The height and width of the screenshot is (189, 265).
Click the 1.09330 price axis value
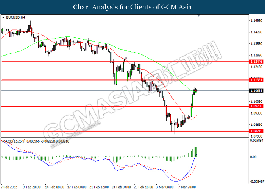257,113
